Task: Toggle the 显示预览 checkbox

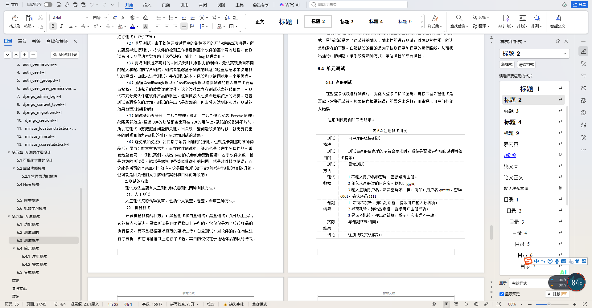Action: coord(502,294)
